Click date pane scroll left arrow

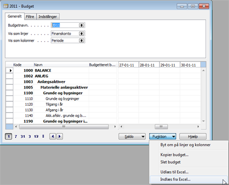tap(121, 127)
